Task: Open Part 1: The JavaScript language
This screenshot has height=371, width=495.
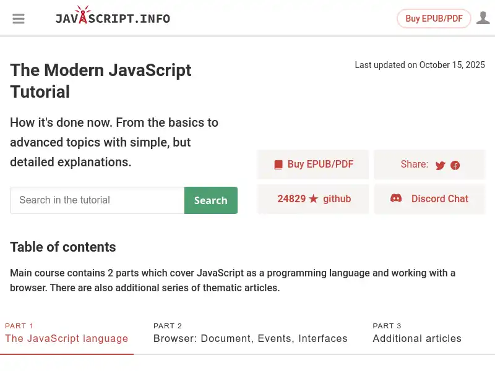Action: pyautogui.click(x=67, y=338)
